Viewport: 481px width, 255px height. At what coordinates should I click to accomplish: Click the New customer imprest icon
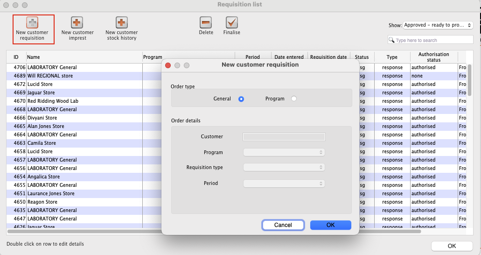coord(77,22)
